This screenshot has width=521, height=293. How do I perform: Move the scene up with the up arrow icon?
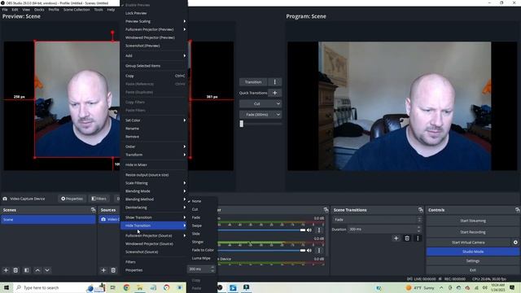click(37, 270)
